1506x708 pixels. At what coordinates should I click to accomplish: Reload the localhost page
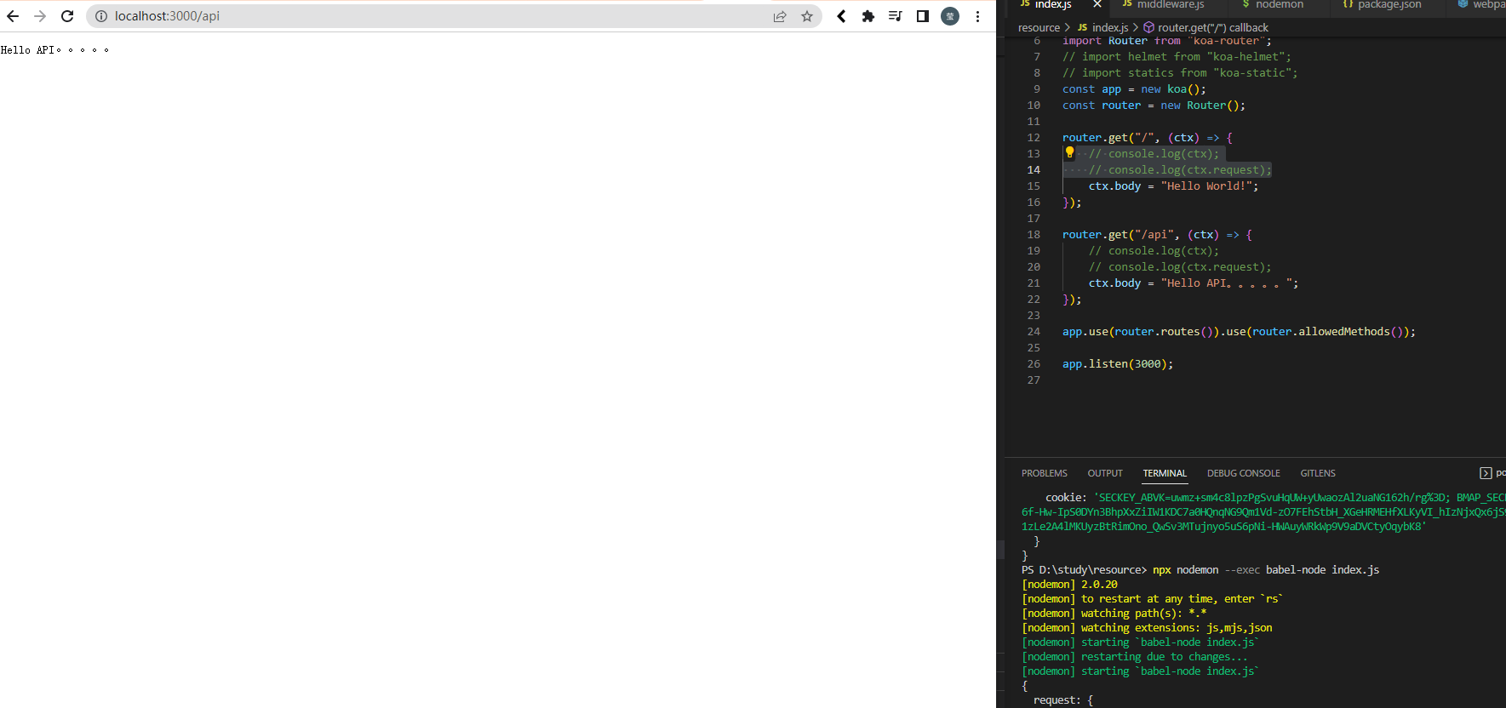tap(67, 16)
